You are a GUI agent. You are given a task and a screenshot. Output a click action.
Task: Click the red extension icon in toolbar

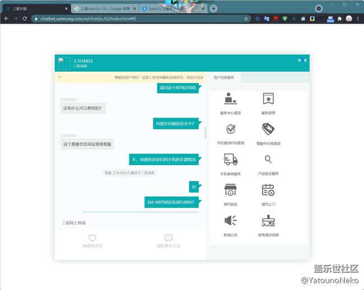click(276, 18)
